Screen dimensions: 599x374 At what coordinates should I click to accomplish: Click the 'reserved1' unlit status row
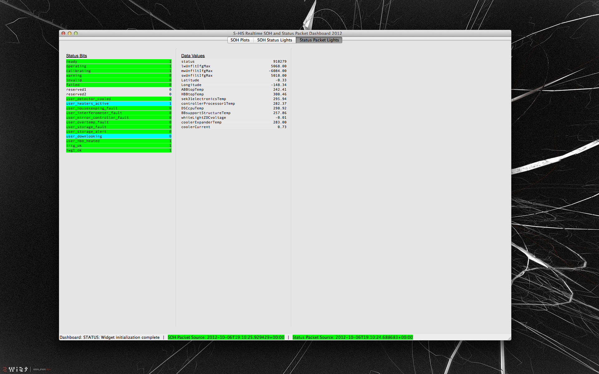tap(119, 89)
